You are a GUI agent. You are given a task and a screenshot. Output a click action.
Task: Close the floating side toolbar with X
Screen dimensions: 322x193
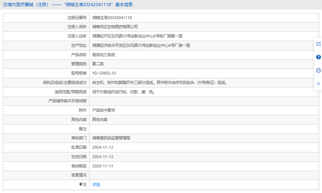point(318,84)
